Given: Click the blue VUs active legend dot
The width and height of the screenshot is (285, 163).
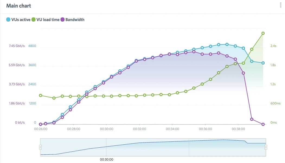Looking at the screenshot, I should (8, 19).
